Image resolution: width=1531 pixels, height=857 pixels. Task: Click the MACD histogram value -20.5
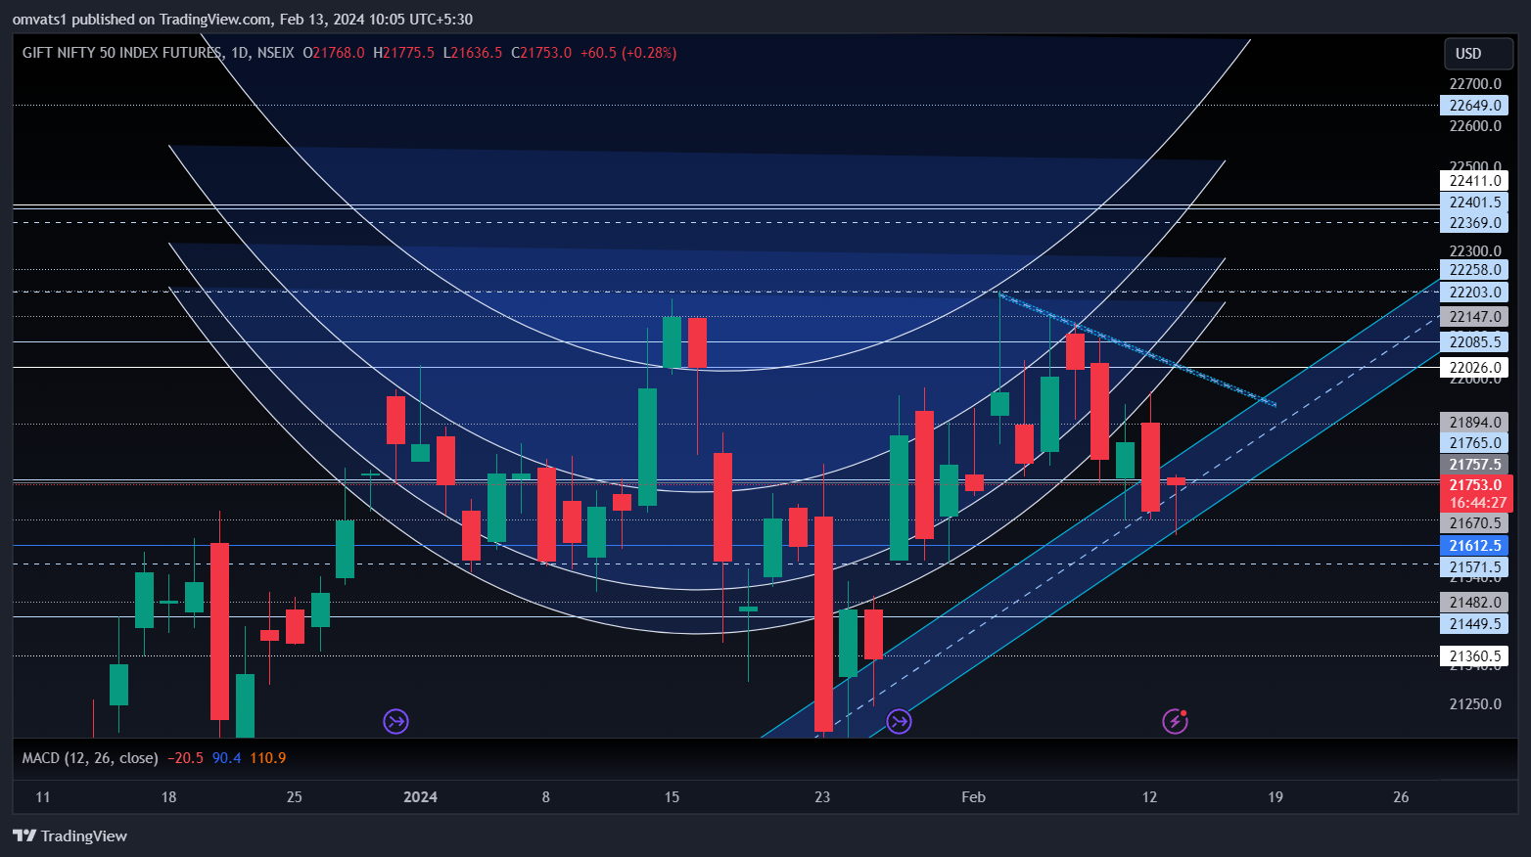coord(185,758)
